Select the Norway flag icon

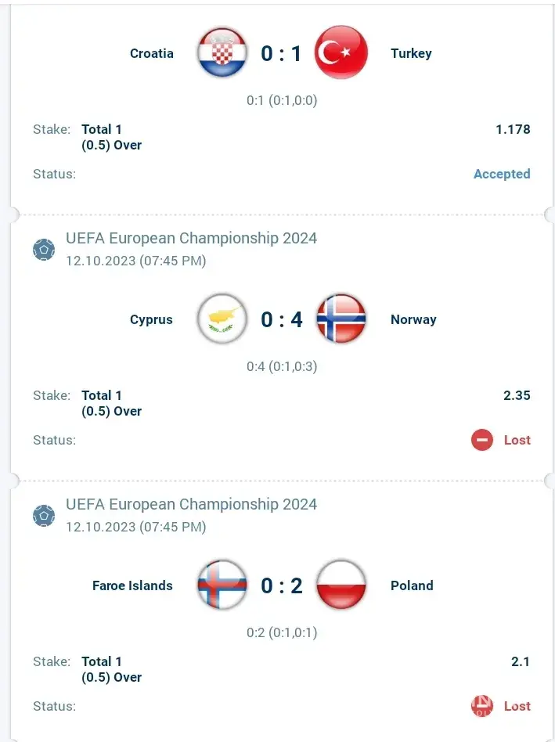pyautogui.click(x=341, y=319)
